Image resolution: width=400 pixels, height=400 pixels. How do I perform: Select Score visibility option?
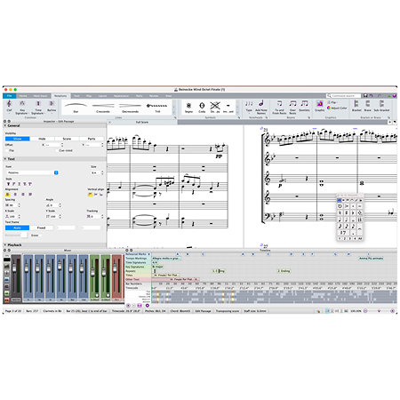tap(67, 139)
